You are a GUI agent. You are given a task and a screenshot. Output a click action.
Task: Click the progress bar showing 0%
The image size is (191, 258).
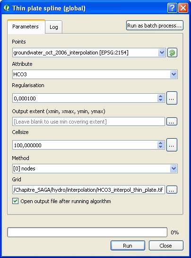[x=87, y=232]
